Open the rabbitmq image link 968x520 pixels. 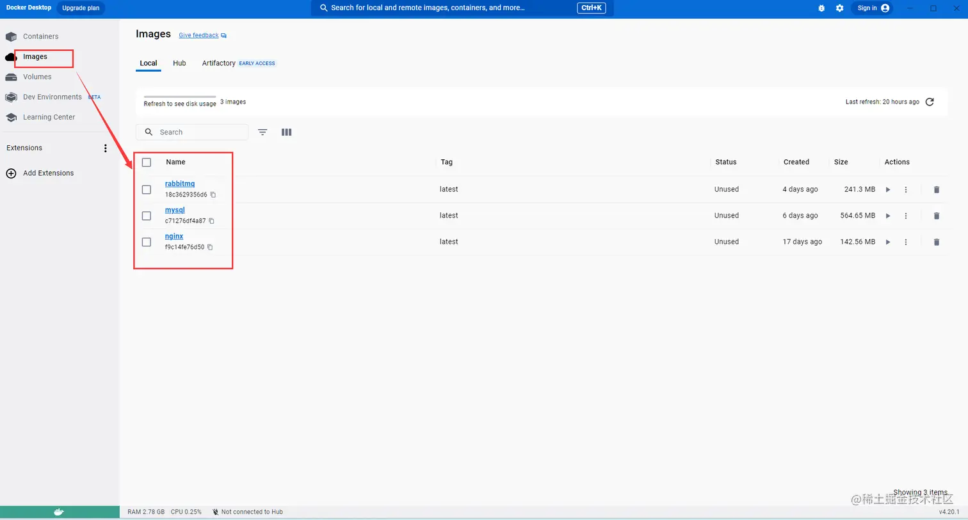pos(180,184)
